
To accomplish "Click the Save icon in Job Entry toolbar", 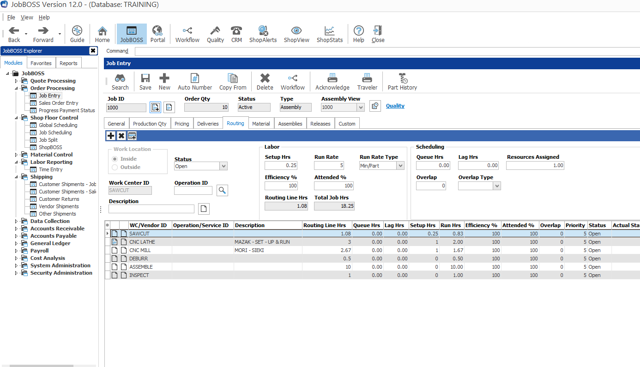I will [145, 81].
